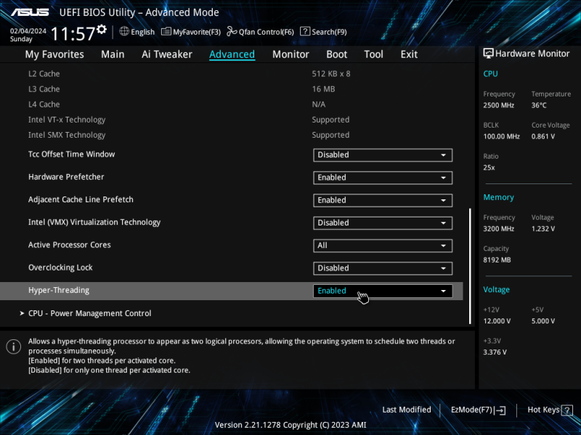Open the Overclocking Lock dropdown

point(383,268)
